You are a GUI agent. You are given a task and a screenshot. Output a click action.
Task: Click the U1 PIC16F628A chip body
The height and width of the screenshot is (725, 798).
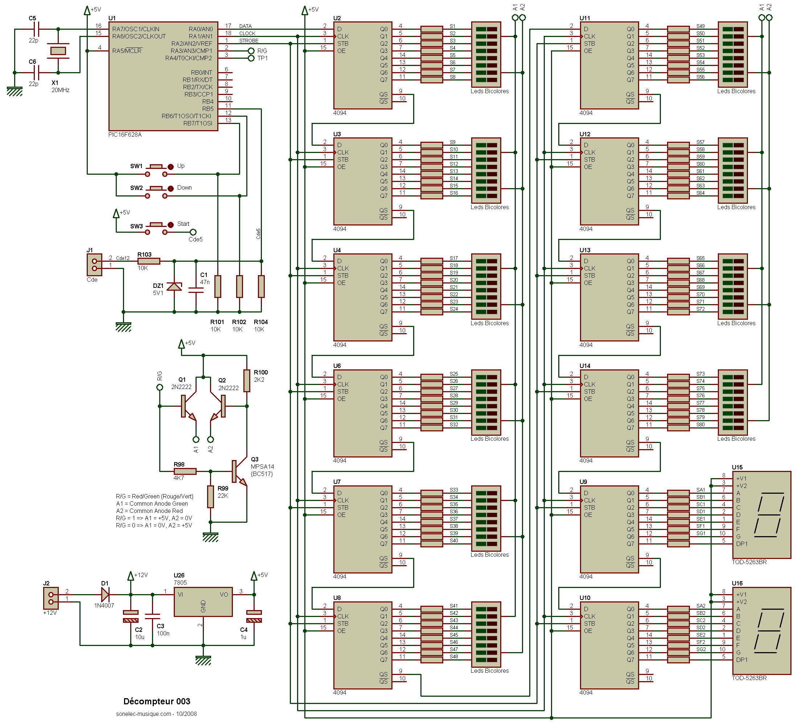pyautogui.click(x=163, y=76)
